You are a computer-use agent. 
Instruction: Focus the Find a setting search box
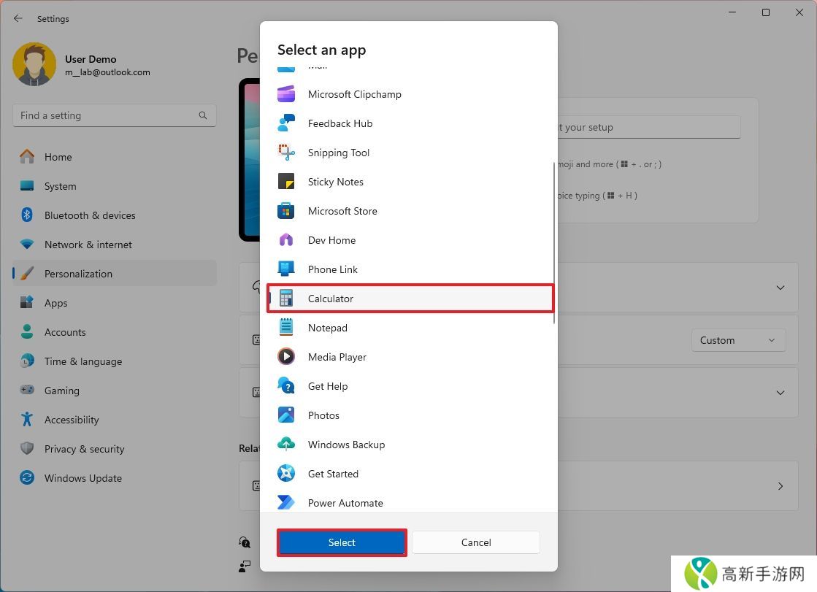[106, 115]
